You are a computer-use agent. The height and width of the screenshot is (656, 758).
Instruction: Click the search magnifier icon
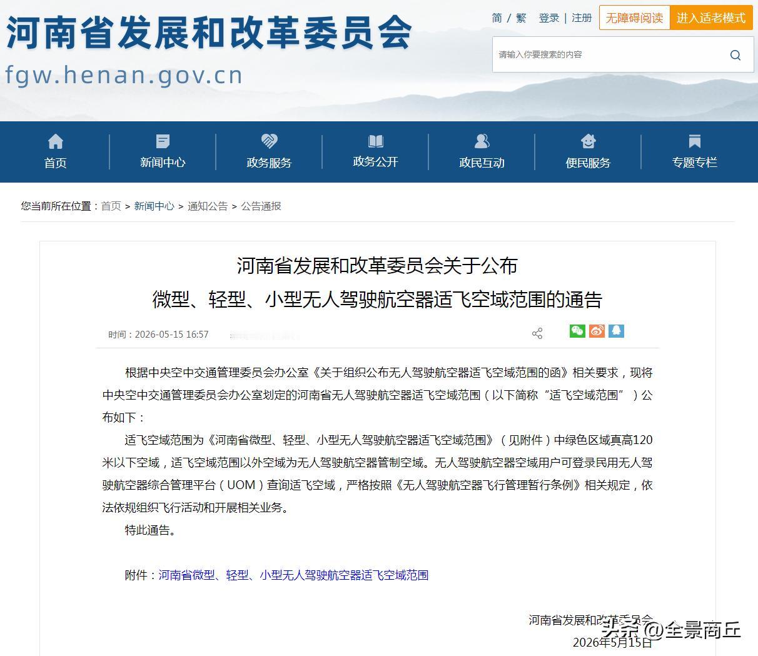[x=735, y=55]
